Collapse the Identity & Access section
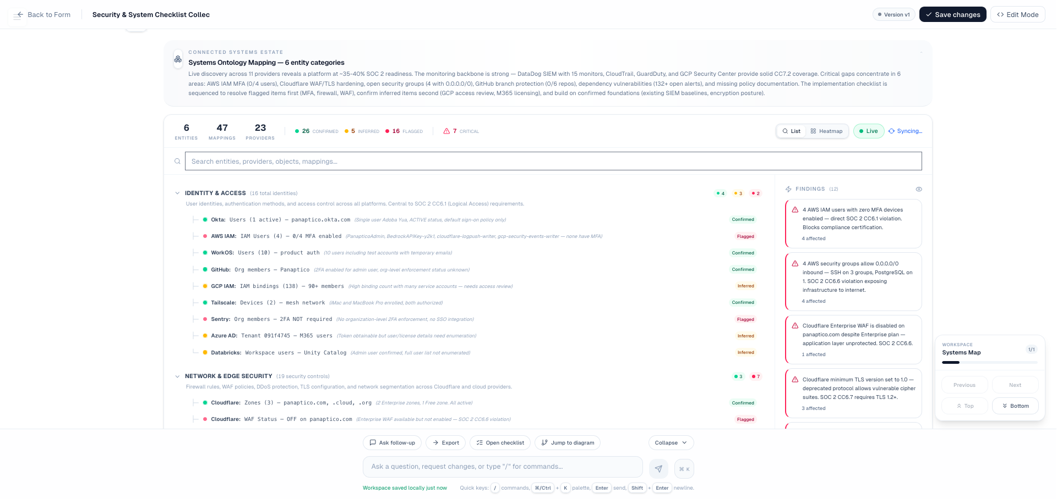 click(x=177, y=193)
